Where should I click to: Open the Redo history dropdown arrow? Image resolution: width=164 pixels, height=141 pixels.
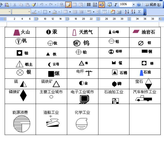[x=55, y=5]
